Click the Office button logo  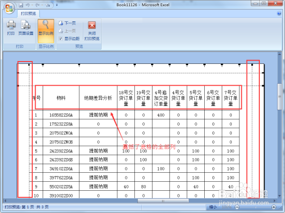point(9,8)
